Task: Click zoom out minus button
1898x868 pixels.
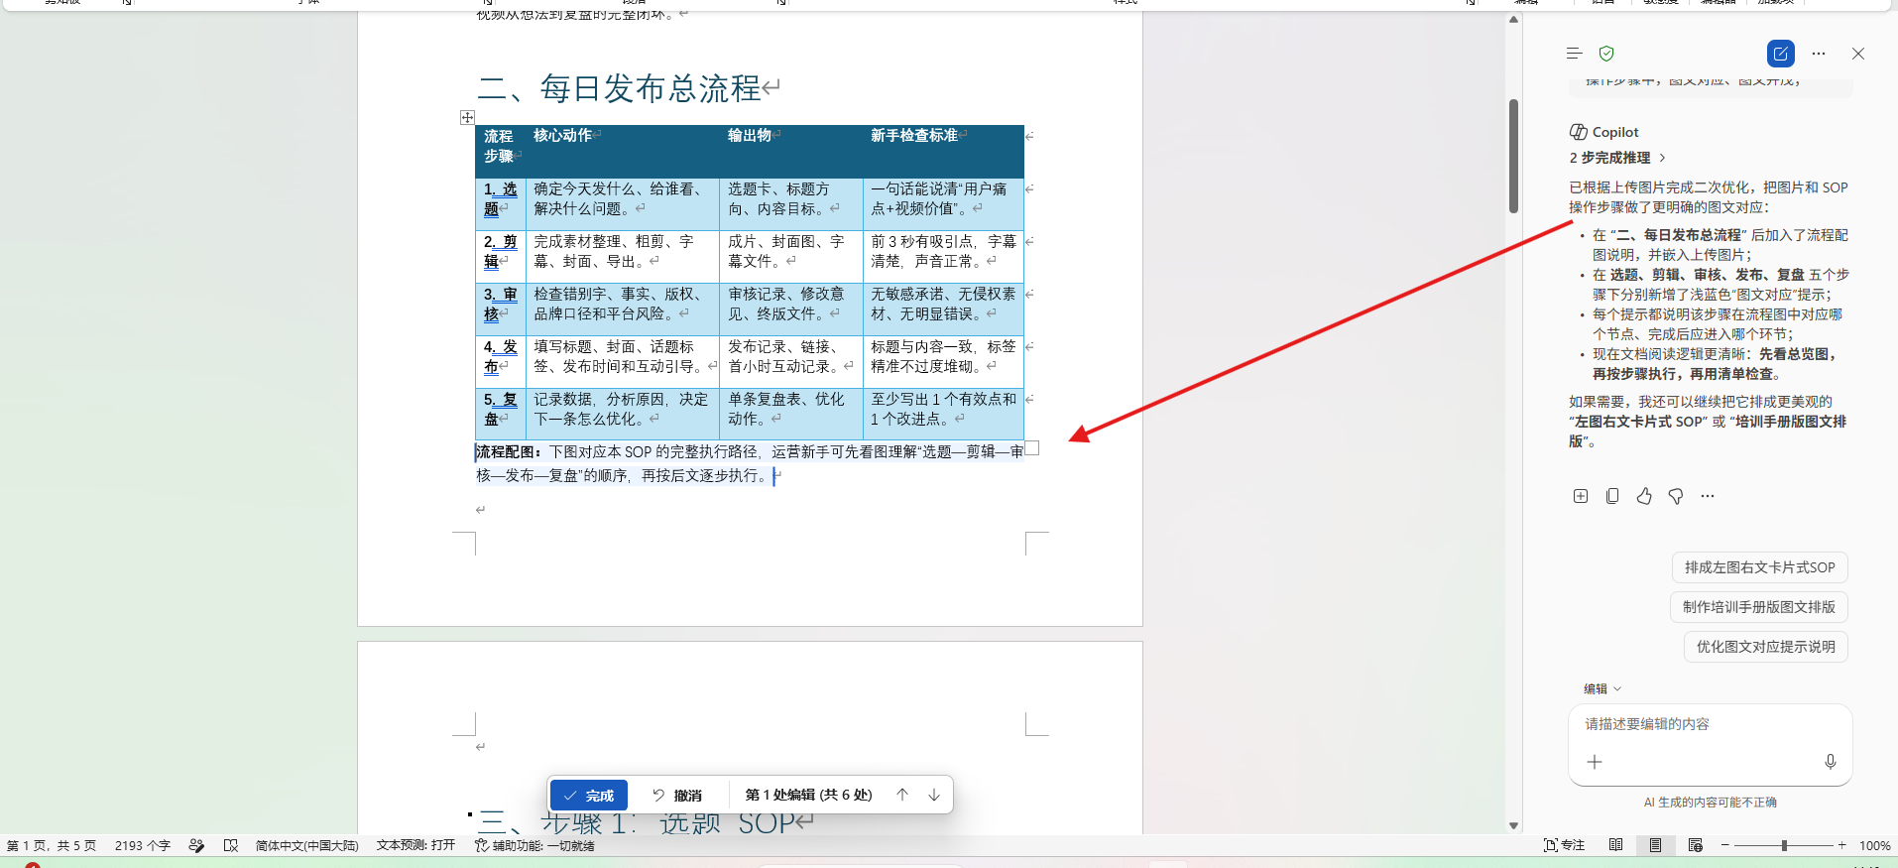Action: click(x=1725, y=845)
